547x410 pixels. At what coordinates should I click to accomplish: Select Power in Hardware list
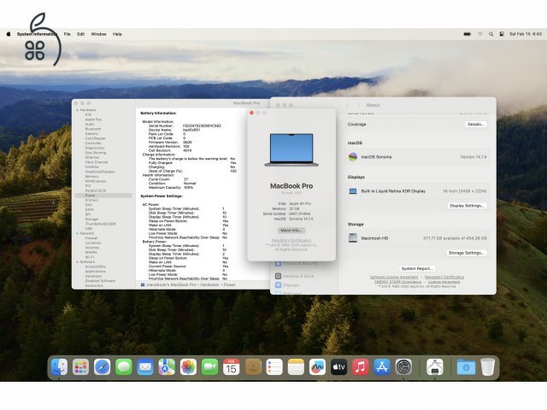pyautogui.click(x=103, y=196)
